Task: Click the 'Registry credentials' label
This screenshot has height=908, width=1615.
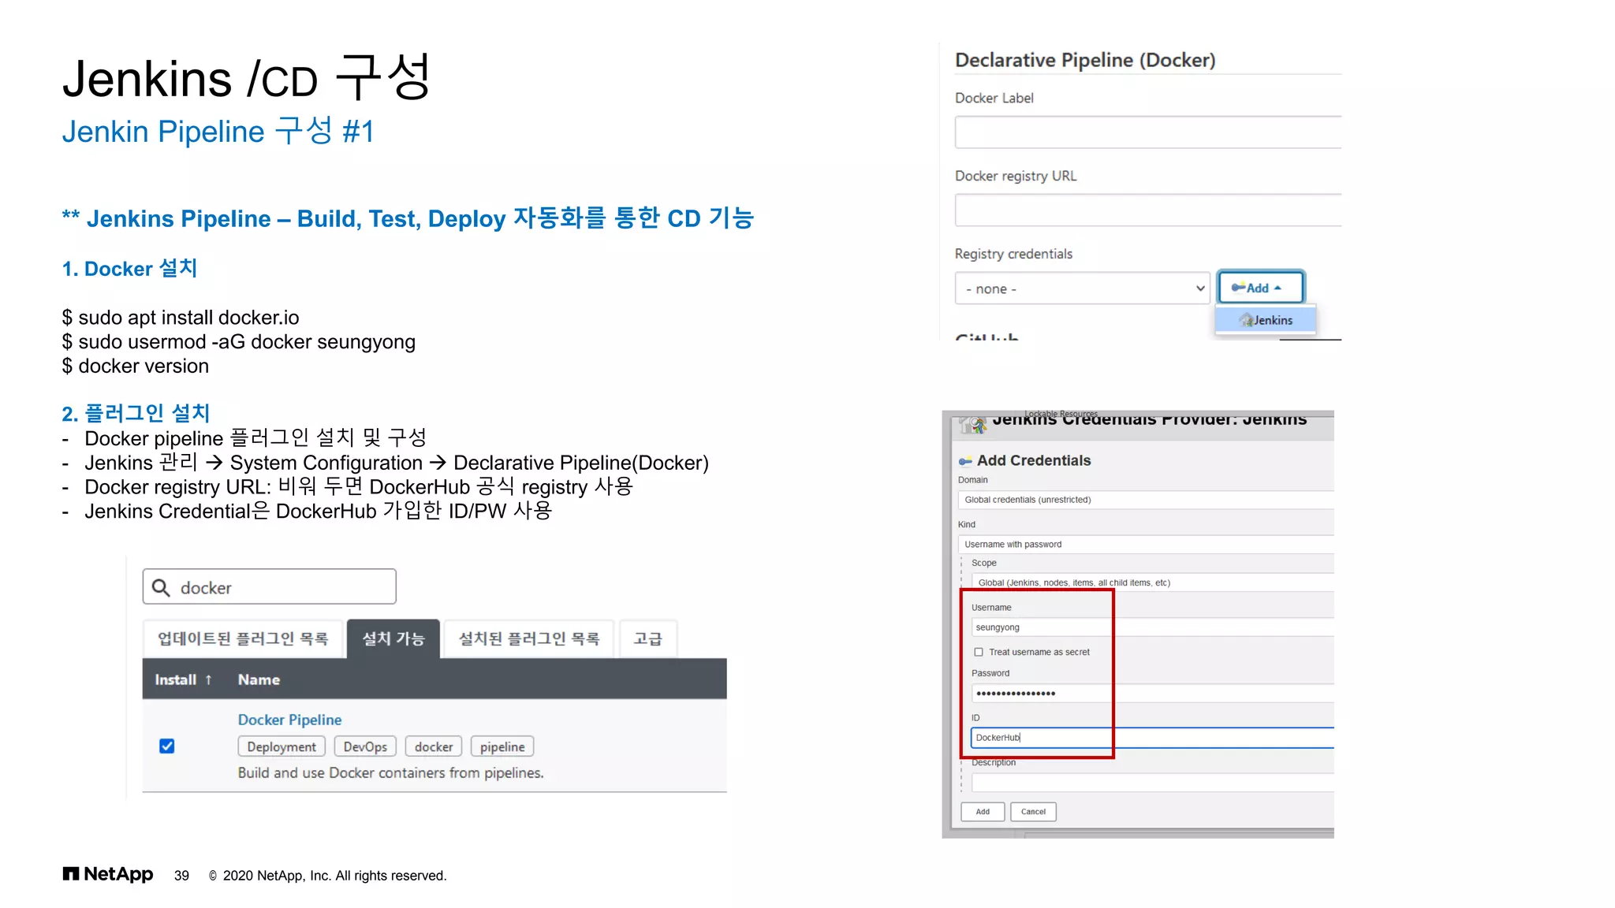Action: (1013, 254)
